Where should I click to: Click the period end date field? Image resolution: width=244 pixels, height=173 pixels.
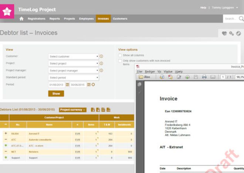pyautogui.click(x=78, y=85)
